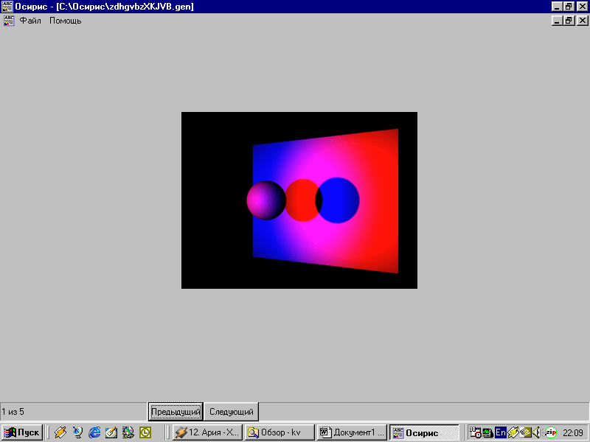Close the Осирис main window

click(583, 7)
